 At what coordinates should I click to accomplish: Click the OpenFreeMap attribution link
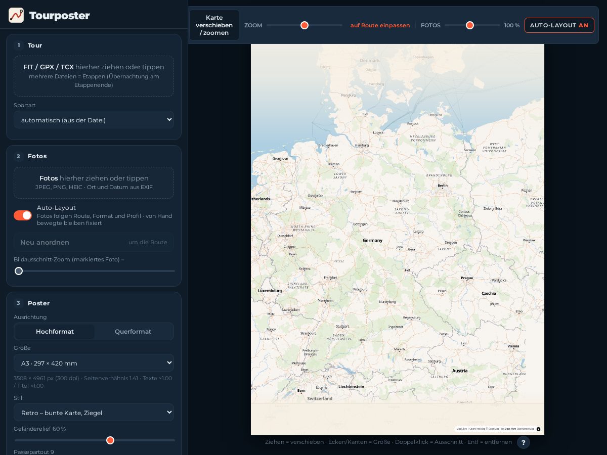(478, 429)
